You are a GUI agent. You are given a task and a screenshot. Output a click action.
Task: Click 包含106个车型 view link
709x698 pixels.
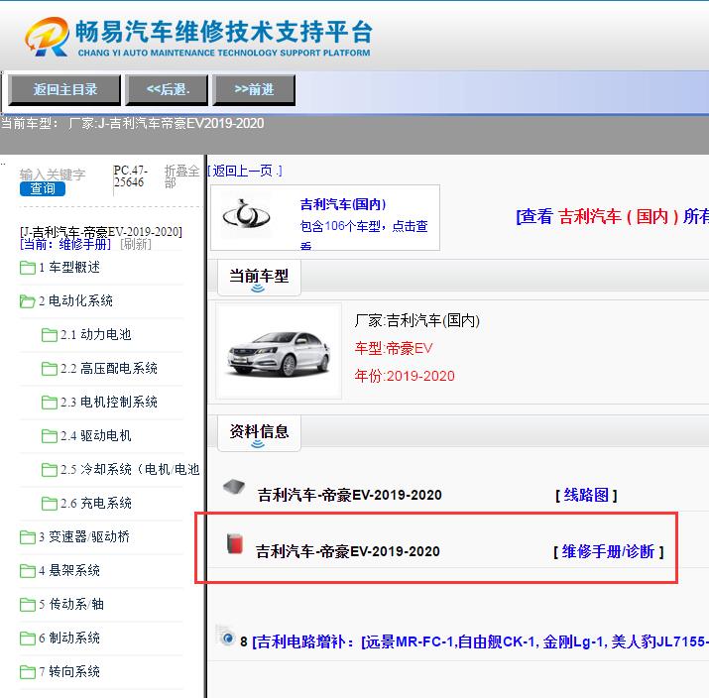point(364,233)
